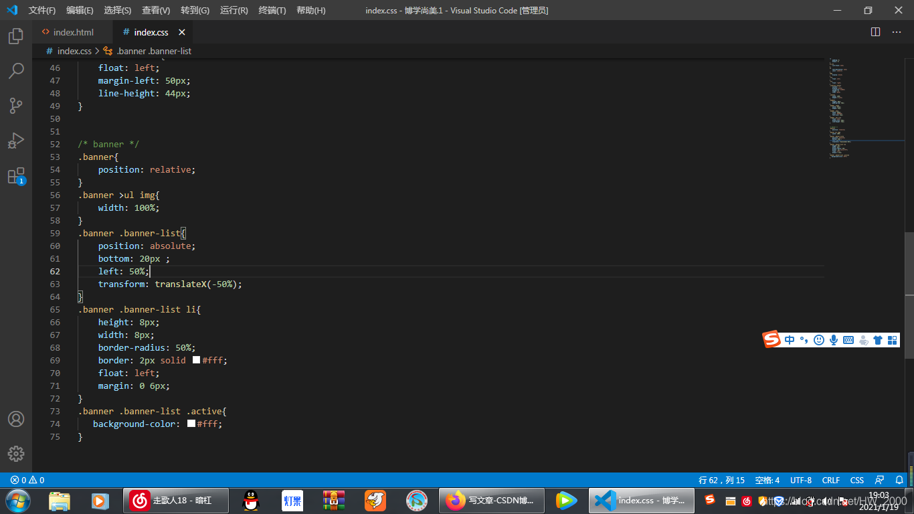The width and height of the screenshot is (914, 514).
Task: Toggle Chinese punctuation on Sogou bar
Action: point(804,340)
